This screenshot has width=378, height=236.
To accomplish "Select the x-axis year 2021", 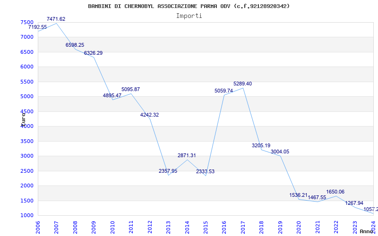I will pyautogui.click(x=318, y=228).
